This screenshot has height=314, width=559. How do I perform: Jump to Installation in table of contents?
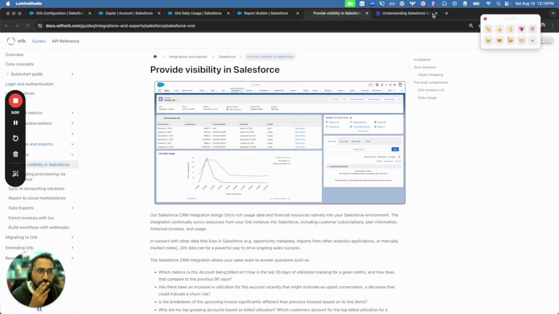click(x=422, y=59)
